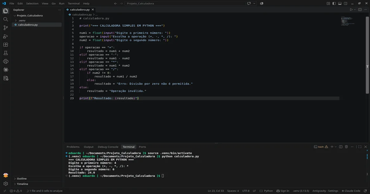Open the Manage gear menu
This screenshot has height=194, width=370.
pos(6,184)
